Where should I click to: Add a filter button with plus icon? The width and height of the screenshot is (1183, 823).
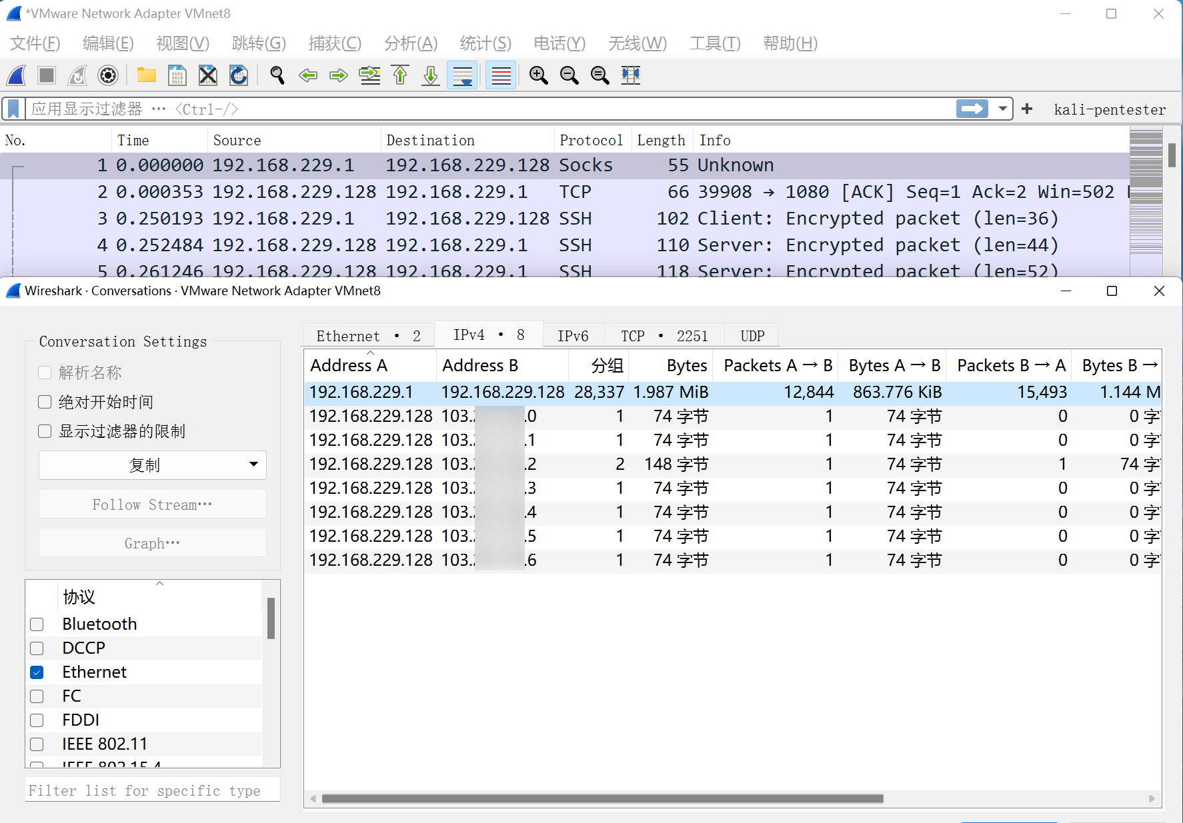(x=1027, y=109)
